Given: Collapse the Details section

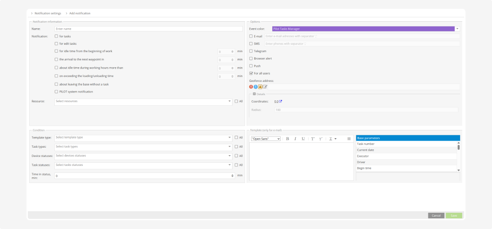Looking at the screenshot, I should [x=254, y=94].
